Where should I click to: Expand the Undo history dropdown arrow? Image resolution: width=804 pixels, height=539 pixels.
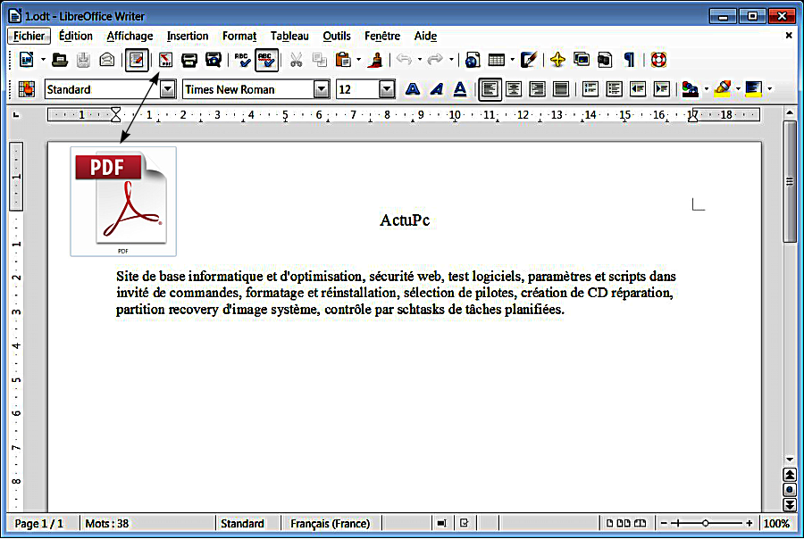coord(420,60)
